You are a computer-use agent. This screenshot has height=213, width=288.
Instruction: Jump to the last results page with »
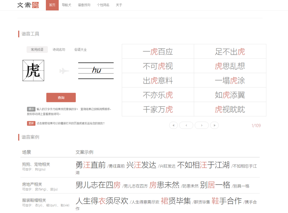click(214, 125)
